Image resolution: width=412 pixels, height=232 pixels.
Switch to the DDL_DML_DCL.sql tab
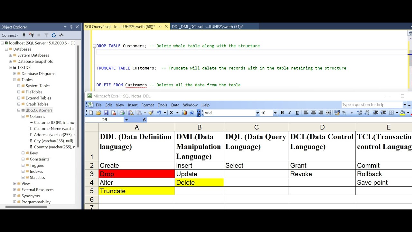click(208, 27)
